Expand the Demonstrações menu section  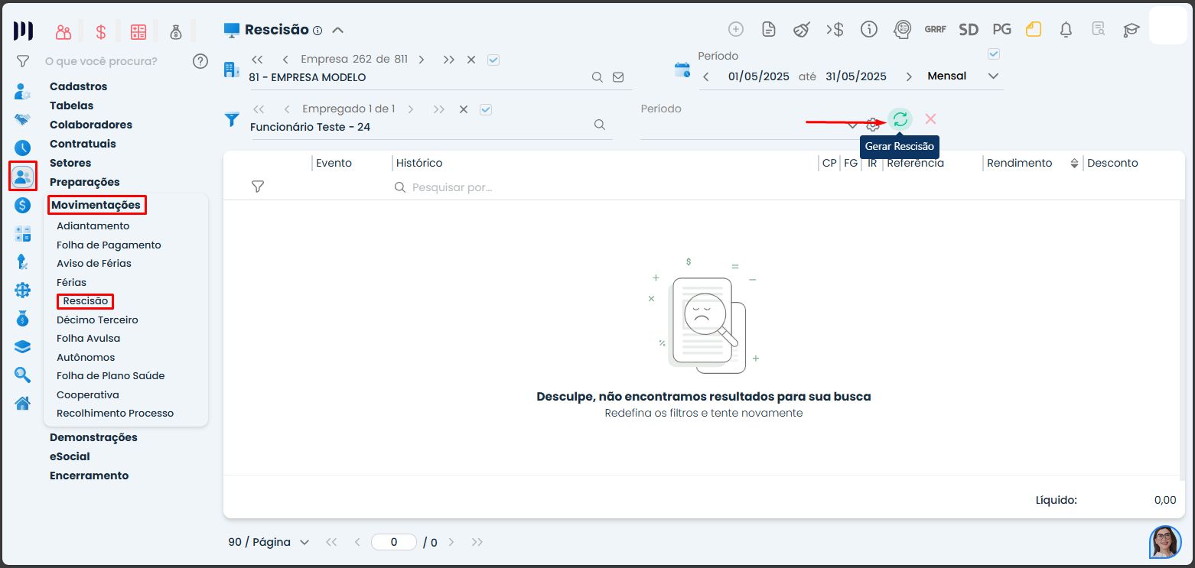[x=93, y=437]
